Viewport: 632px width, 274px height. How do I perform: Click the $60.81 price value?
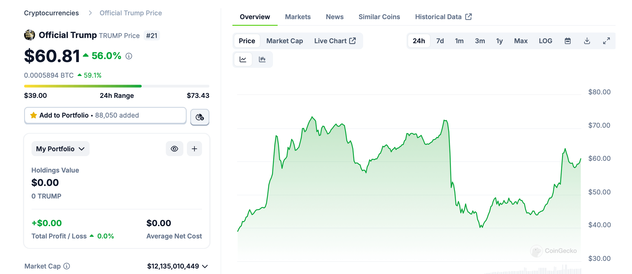point(52,56)
